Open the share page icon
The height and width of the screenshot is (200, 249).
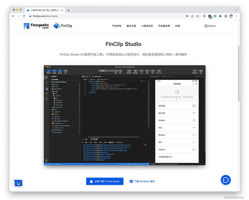(192, 16)
